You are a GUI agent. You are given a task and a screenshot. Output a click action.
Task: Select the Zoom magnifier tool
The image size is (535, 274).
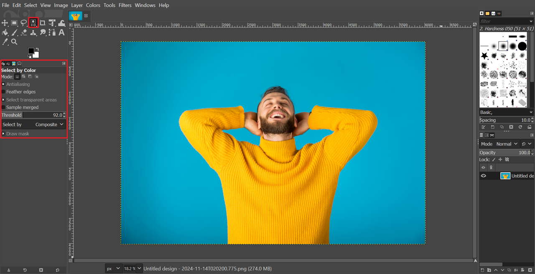coord(14,42)
